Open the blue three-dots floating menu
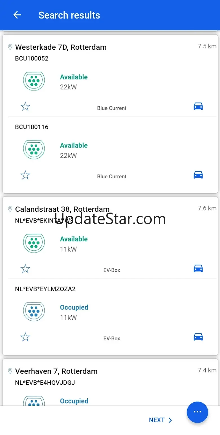Image resolution: width=220 pixels, height=435 pixels. (x=197, y=412)
